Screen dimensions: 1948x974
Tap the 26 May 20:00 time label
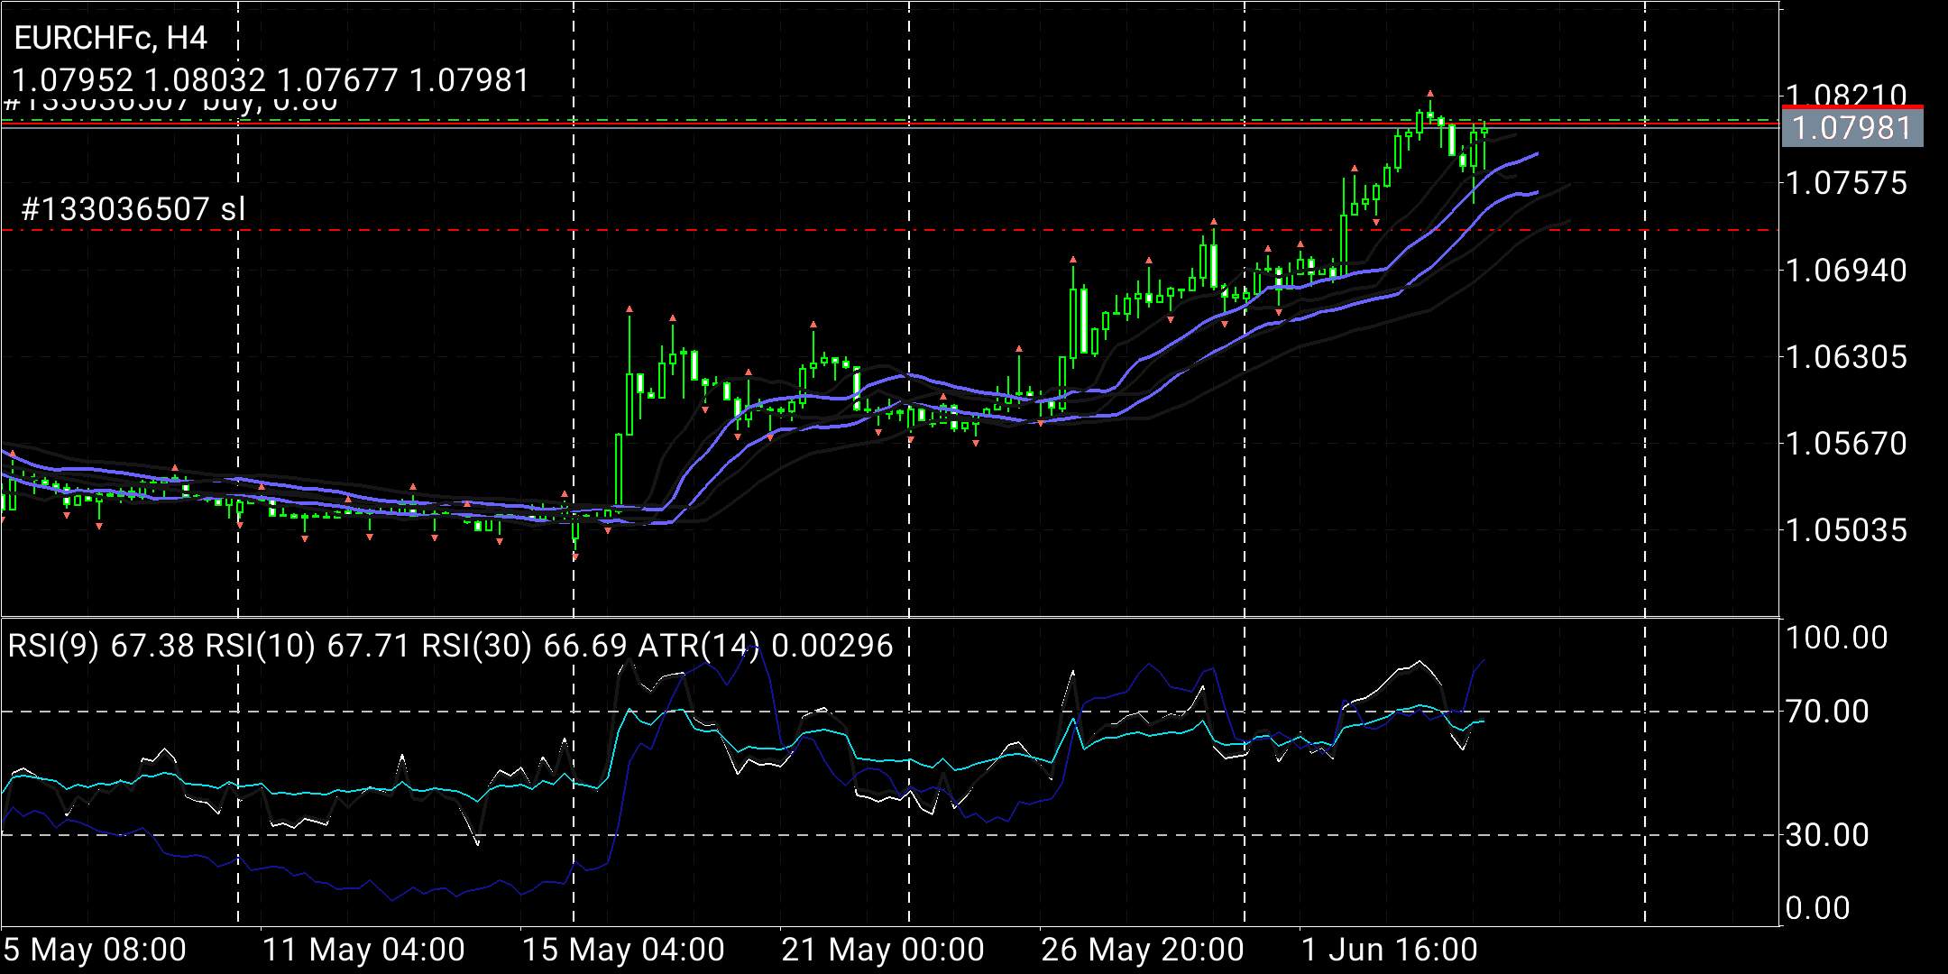tap(1143, 950)
